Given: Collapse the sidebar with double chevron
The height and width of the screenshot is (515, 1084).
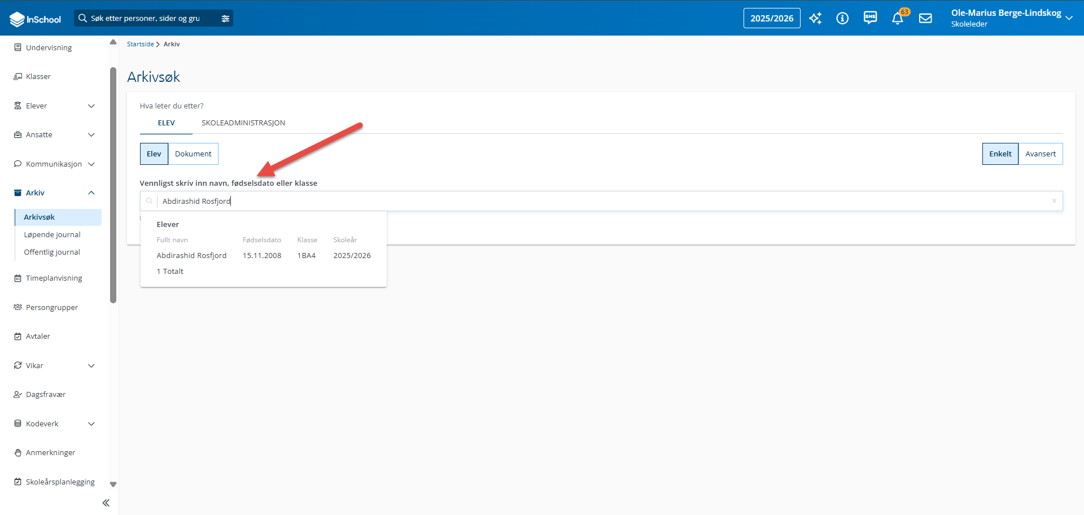Looking at the screenshot, I should [106, 503].
